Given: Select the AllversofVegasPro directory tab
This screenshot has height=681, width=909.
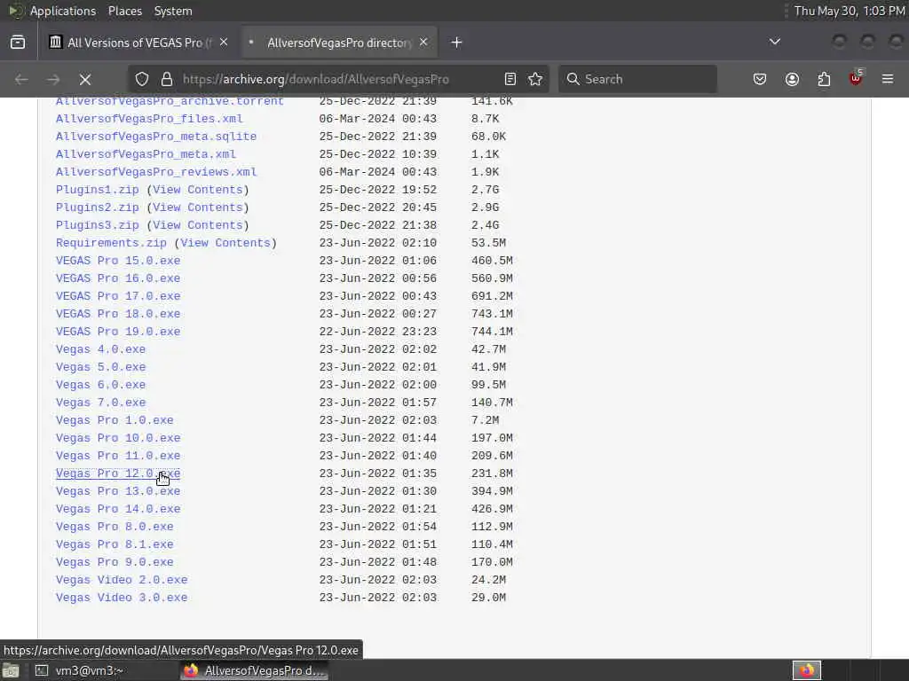Looking at the screenshot, I should 340,43.
